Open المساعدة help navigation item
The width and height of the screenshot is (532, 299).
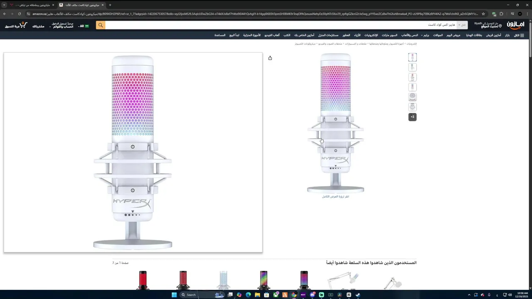(220, 35)
